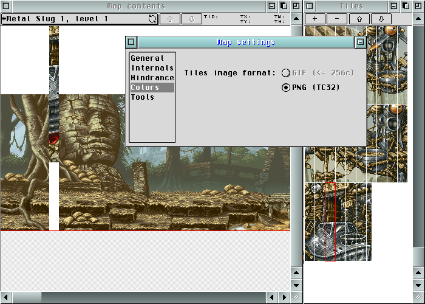This screenshot has width=425, height=304.
Task: Click the minus button in Tiles toolbar
Action: (x=337, y=19)
